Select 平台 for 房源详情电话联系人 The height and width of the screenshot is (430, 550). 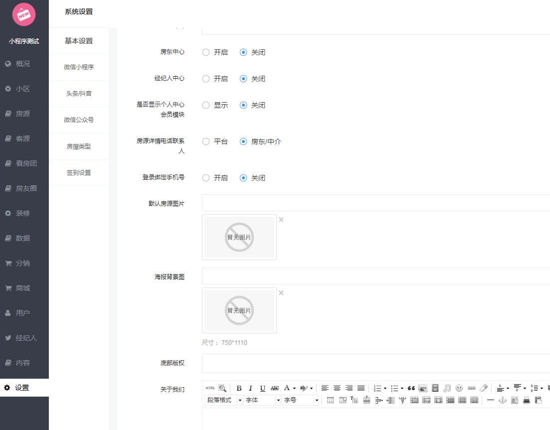tap(205, 141)
